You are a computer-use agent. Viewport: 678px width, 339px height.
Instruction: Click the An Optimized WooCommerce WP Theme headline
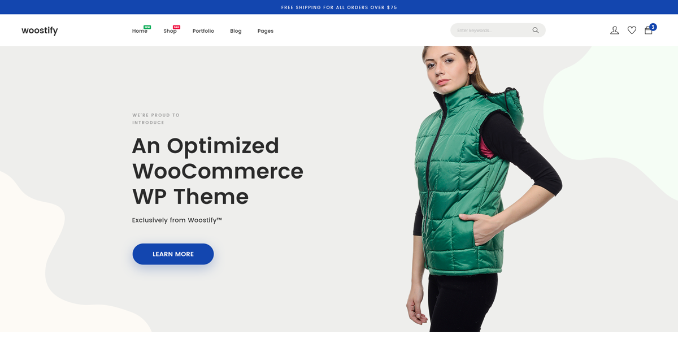[x=218, y=171]
